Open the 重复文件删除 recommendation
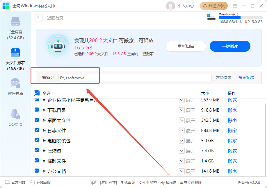This screenshot has height=188, width=267. [191, 183]
